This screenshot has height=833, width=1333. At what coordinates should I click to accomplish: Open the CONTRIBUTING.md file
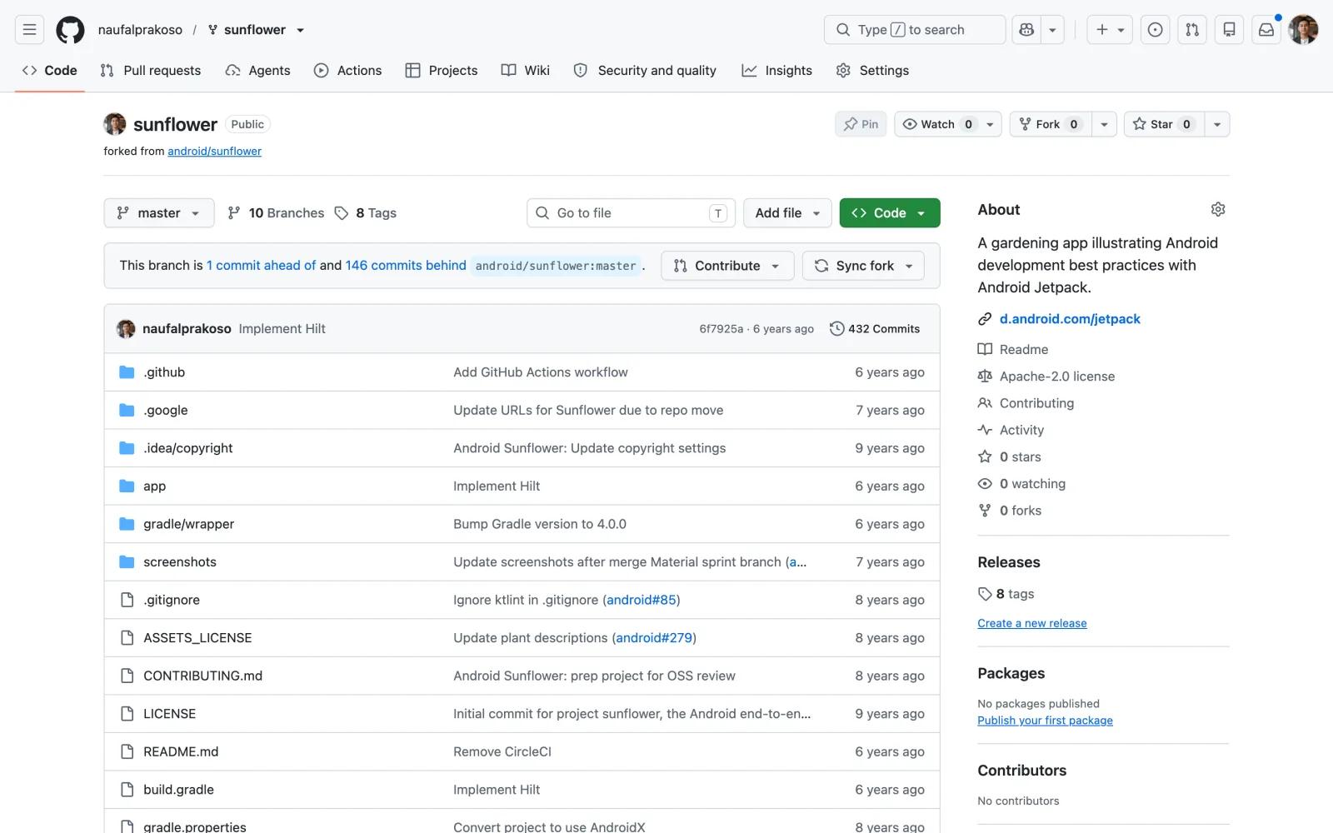pos(202,676)
